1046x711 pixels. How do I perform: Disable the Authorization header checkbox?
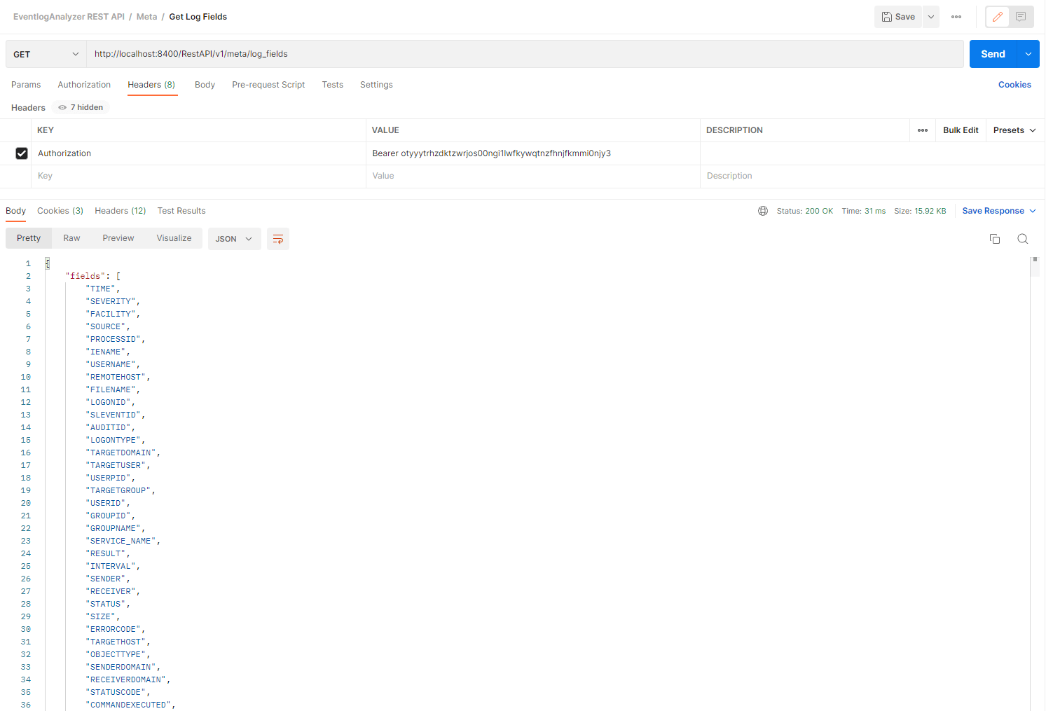coord(22,153)
